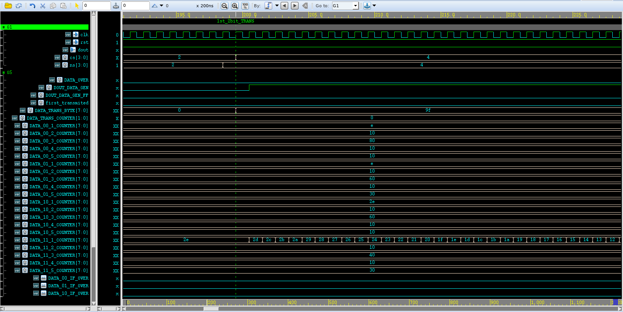Collapse the group 05 expander
The width and height of the screenshot is (623, 312).
[3, 72]
